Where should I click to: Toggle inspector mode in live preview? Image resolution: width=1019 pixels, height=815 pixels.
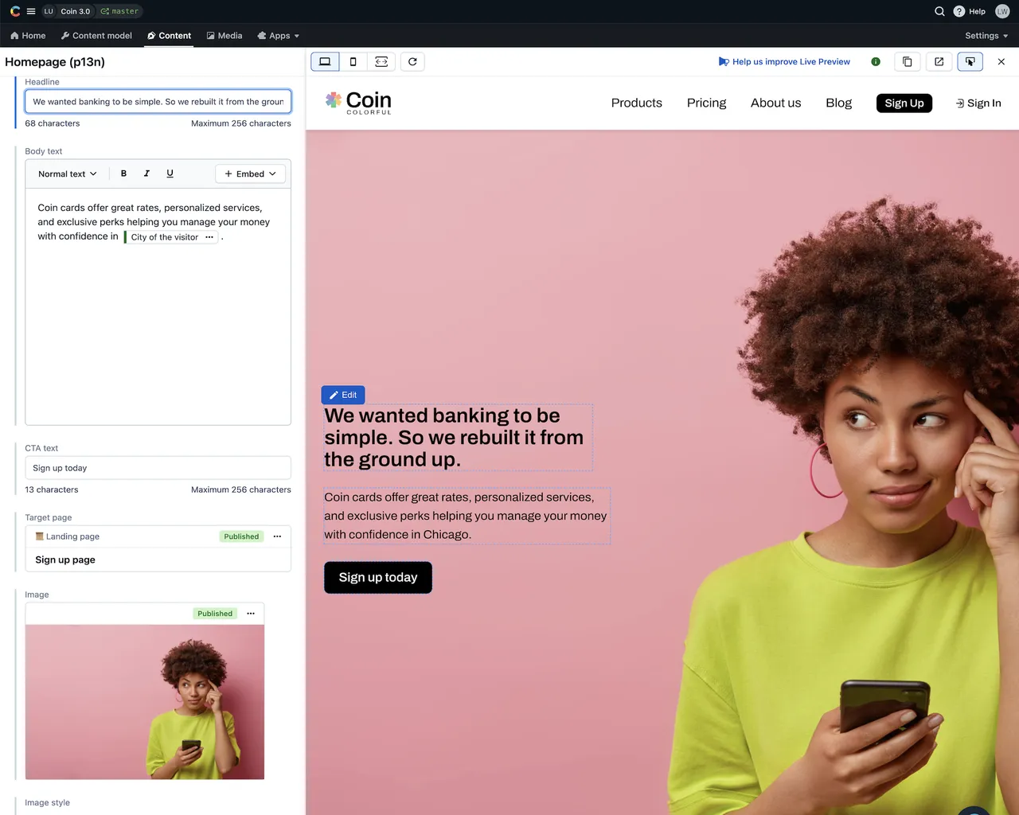click(970, 62)
